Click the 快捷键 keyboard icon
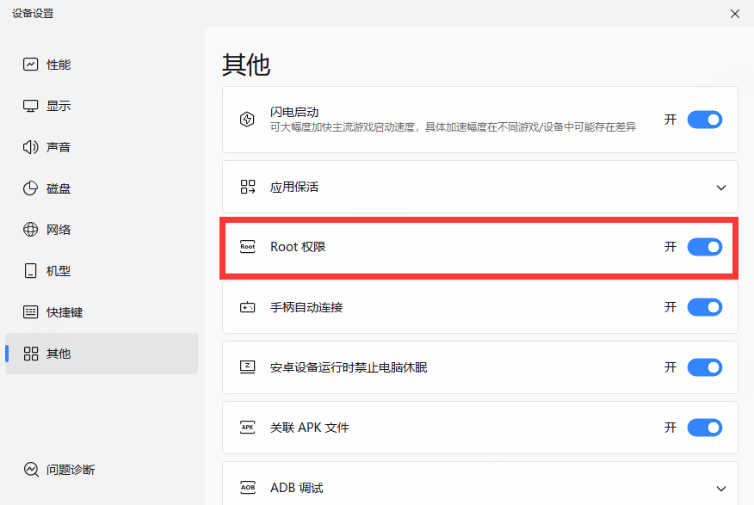Image resolution: width=754 pixels, height=505 pixels. [31, 312]
